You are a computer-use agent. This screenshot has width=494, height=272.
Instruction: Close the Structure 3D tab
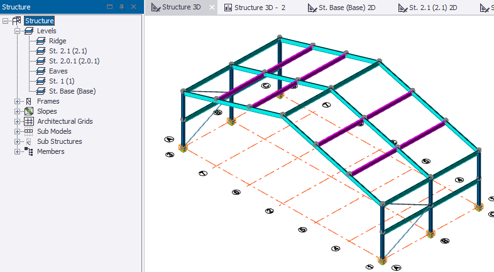(212, 8)
